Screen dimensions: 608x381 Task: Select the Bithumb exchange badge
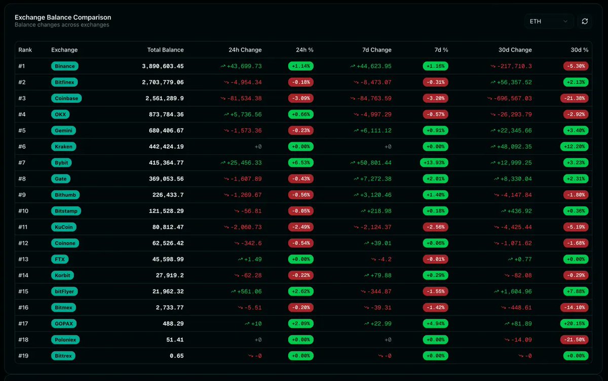click(x=65, y=195)
